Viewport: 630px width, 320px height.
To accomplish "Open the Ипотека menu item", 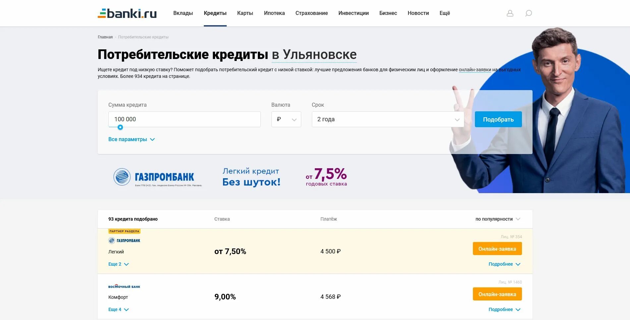I will [274, 13].
